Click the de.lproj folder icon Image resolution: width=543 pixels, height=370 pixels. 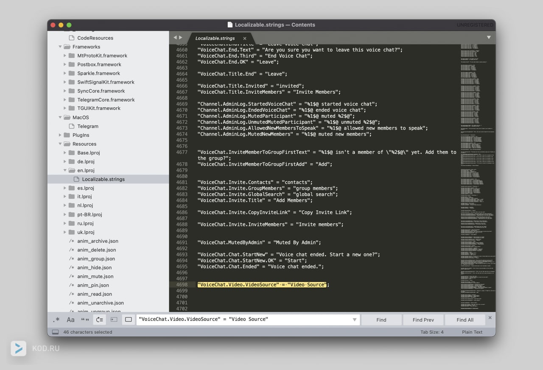click(72, 161)
